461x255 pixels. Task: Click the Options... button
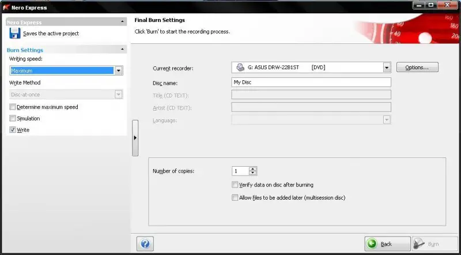pyautogui.click(x=417, y=67)
